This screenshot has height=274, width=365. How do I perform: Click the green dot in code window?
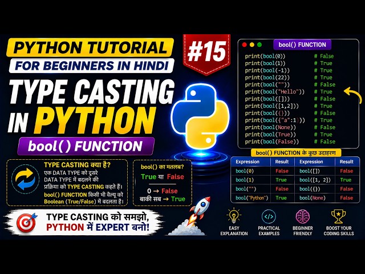click(259, 45)
